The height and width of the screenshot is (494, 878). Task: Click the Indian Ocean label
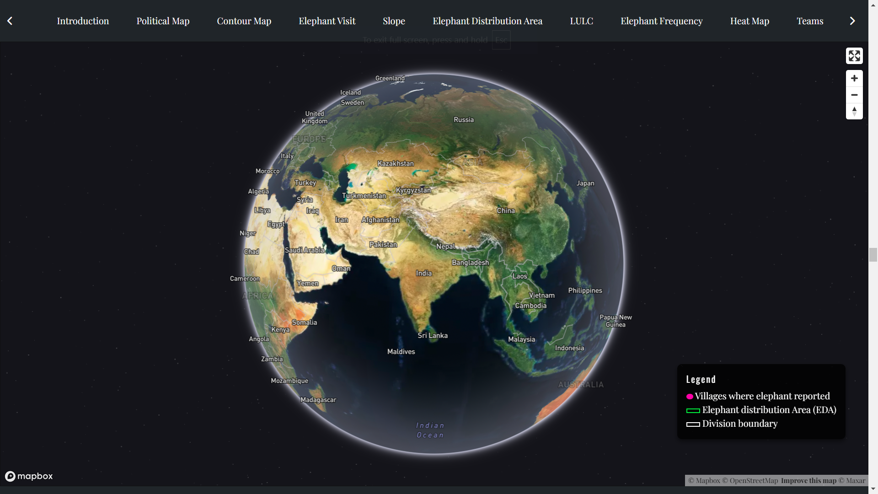(430, 430)
